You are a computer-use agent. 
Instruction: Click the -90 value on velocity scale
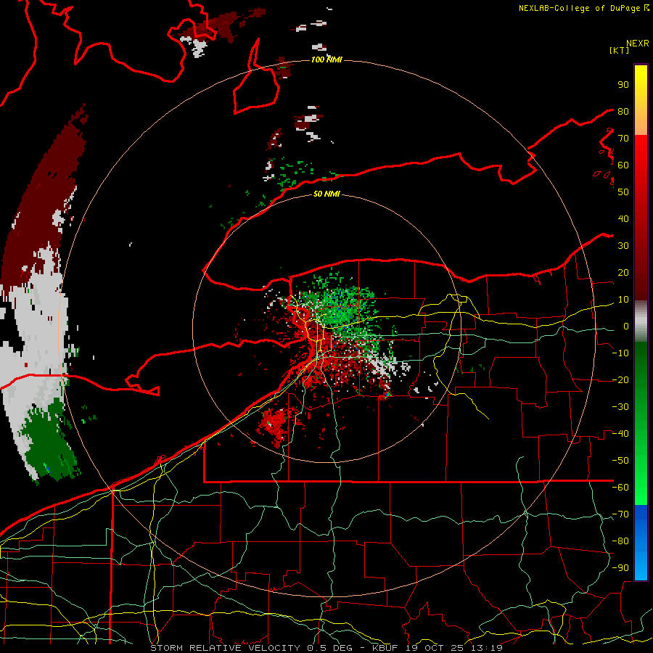pos(620,567)
